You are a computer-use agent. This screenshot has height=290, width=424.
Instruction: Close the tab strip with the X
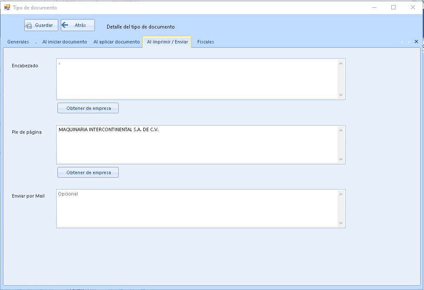point(416,41)
